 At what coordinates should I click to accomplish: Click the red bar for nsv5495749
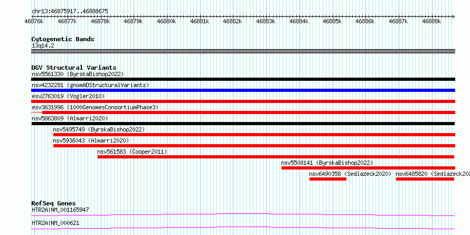pos(254,135)
